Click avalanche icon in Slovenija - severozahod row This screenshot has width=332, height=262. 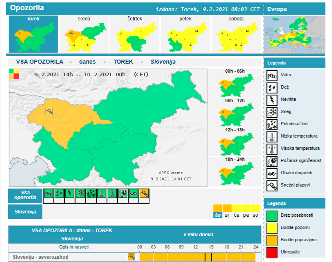click(131, 257)
